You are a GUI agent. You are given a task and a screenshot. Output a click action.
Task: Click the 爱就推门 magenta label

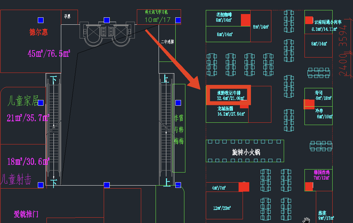[26, 214]
